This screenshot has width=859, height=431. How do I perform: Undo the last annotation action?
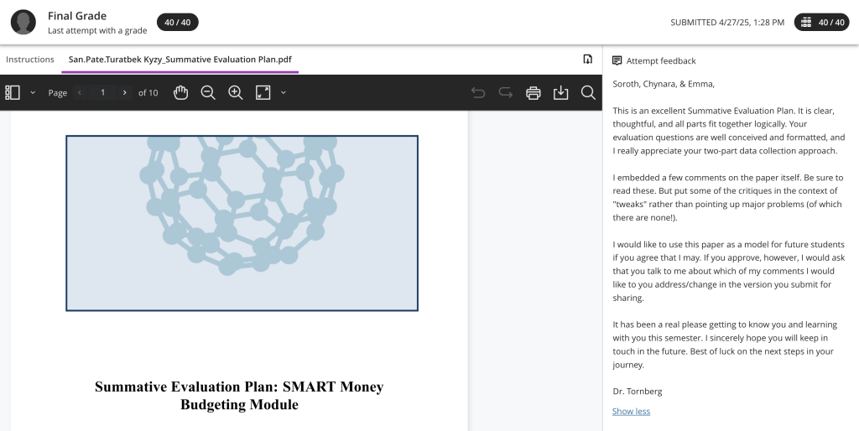[478, 92]
